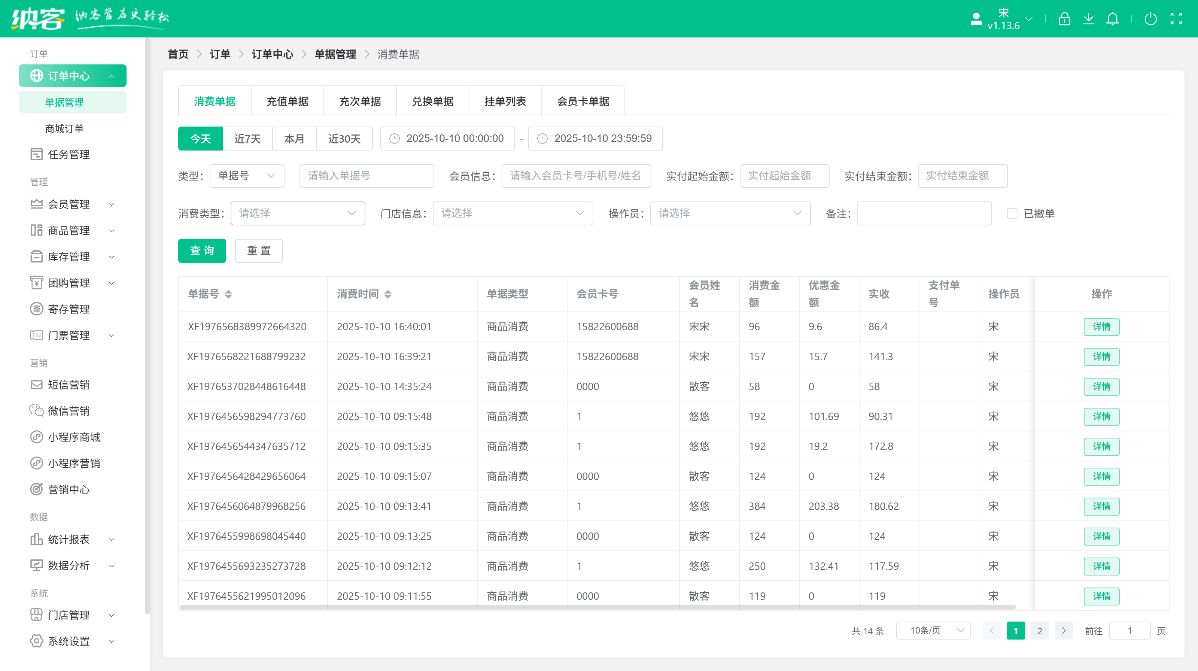1198x671 pixels.
Task: Click the 查询 query button
Action: click(202, 251)
